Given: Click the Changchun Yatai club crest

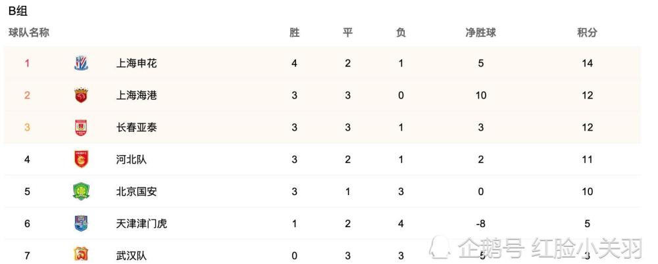Looking at the screenshot, I should tap(80, 127).
